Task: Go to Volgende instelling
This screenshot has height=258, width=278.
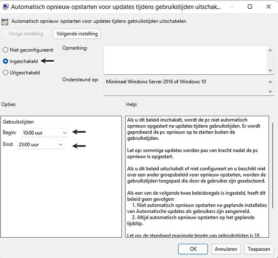Action: click(77, 34)
